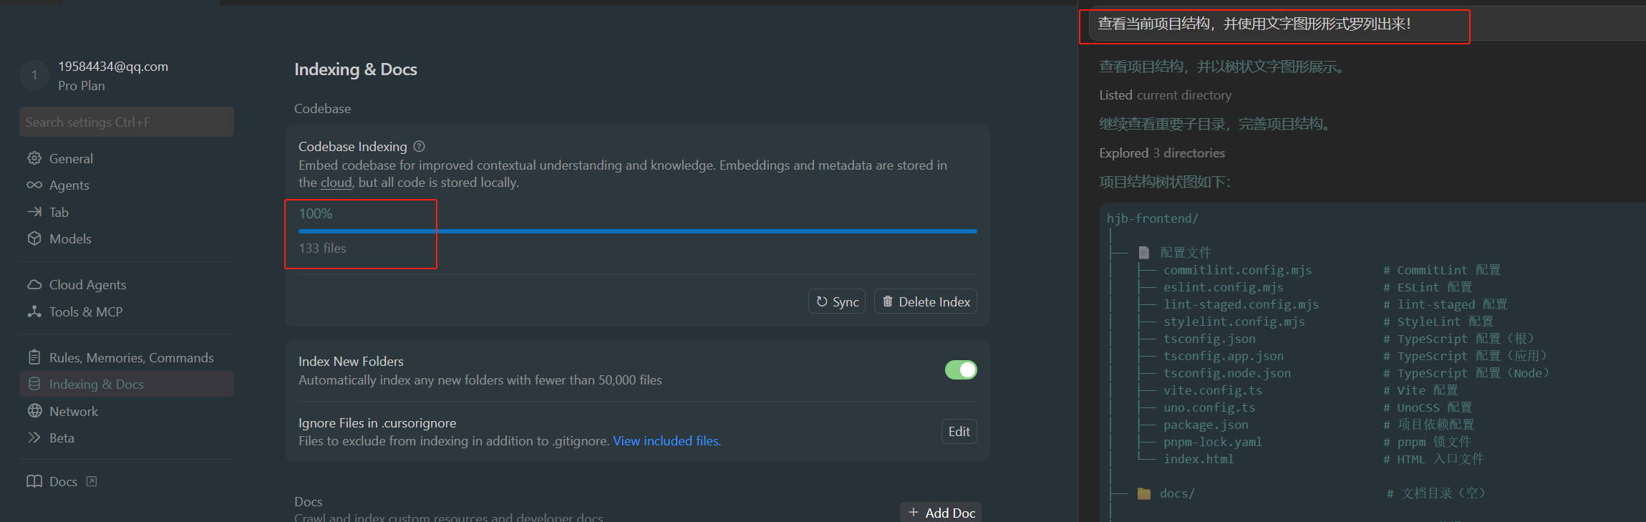Screen dimensions: 1646x522
Task: Open Rules, Memories, Commands settings
Action: (131, 358)
